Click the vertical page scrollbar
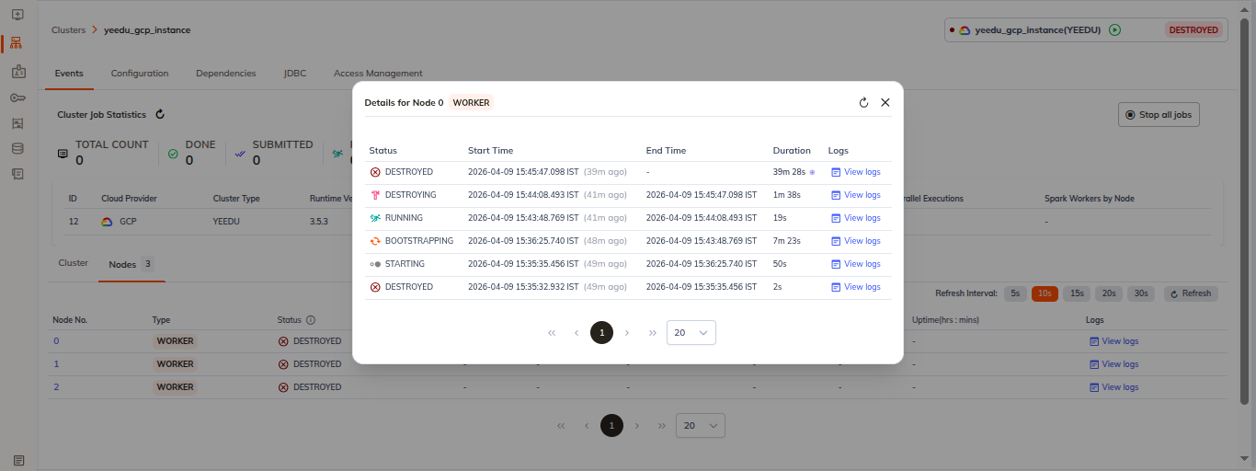Image resolution: width=1256 pixels, height=471 pixels. tap(1244, 212)
